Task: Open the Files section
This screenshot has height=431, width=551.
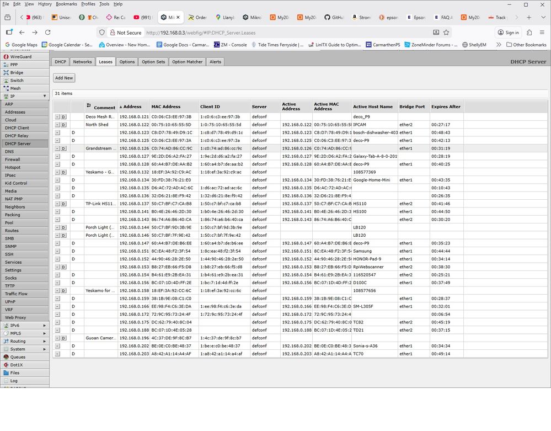Action: click(x=15, y=373)
